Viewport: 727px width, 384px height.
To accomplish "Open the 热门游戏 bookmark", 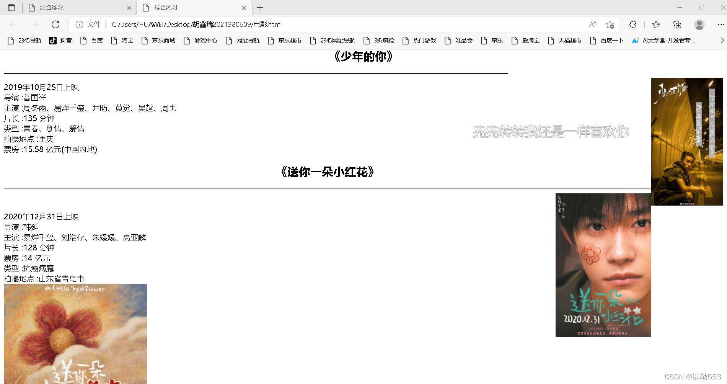I will point(419,41).
